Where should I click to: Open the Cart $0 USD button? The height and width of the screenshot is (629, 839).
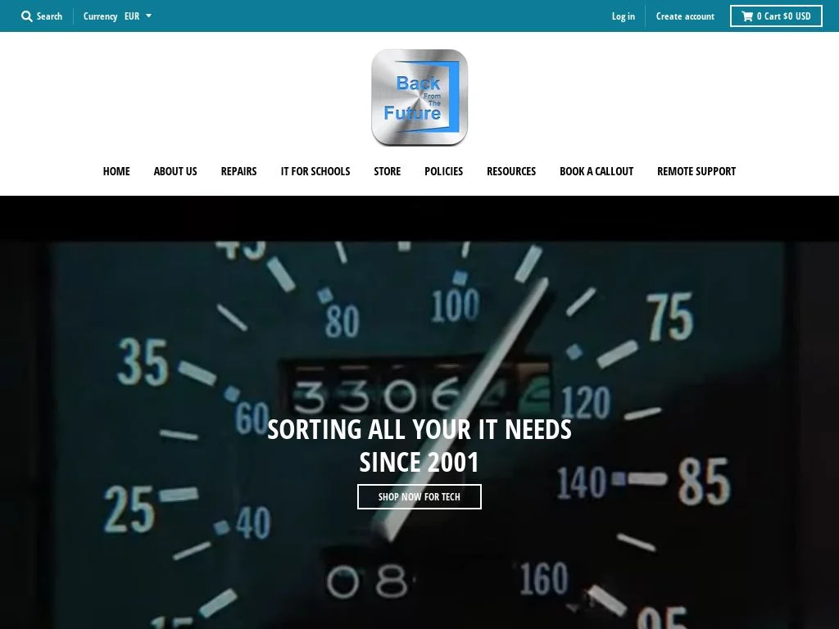coord(776,16)
